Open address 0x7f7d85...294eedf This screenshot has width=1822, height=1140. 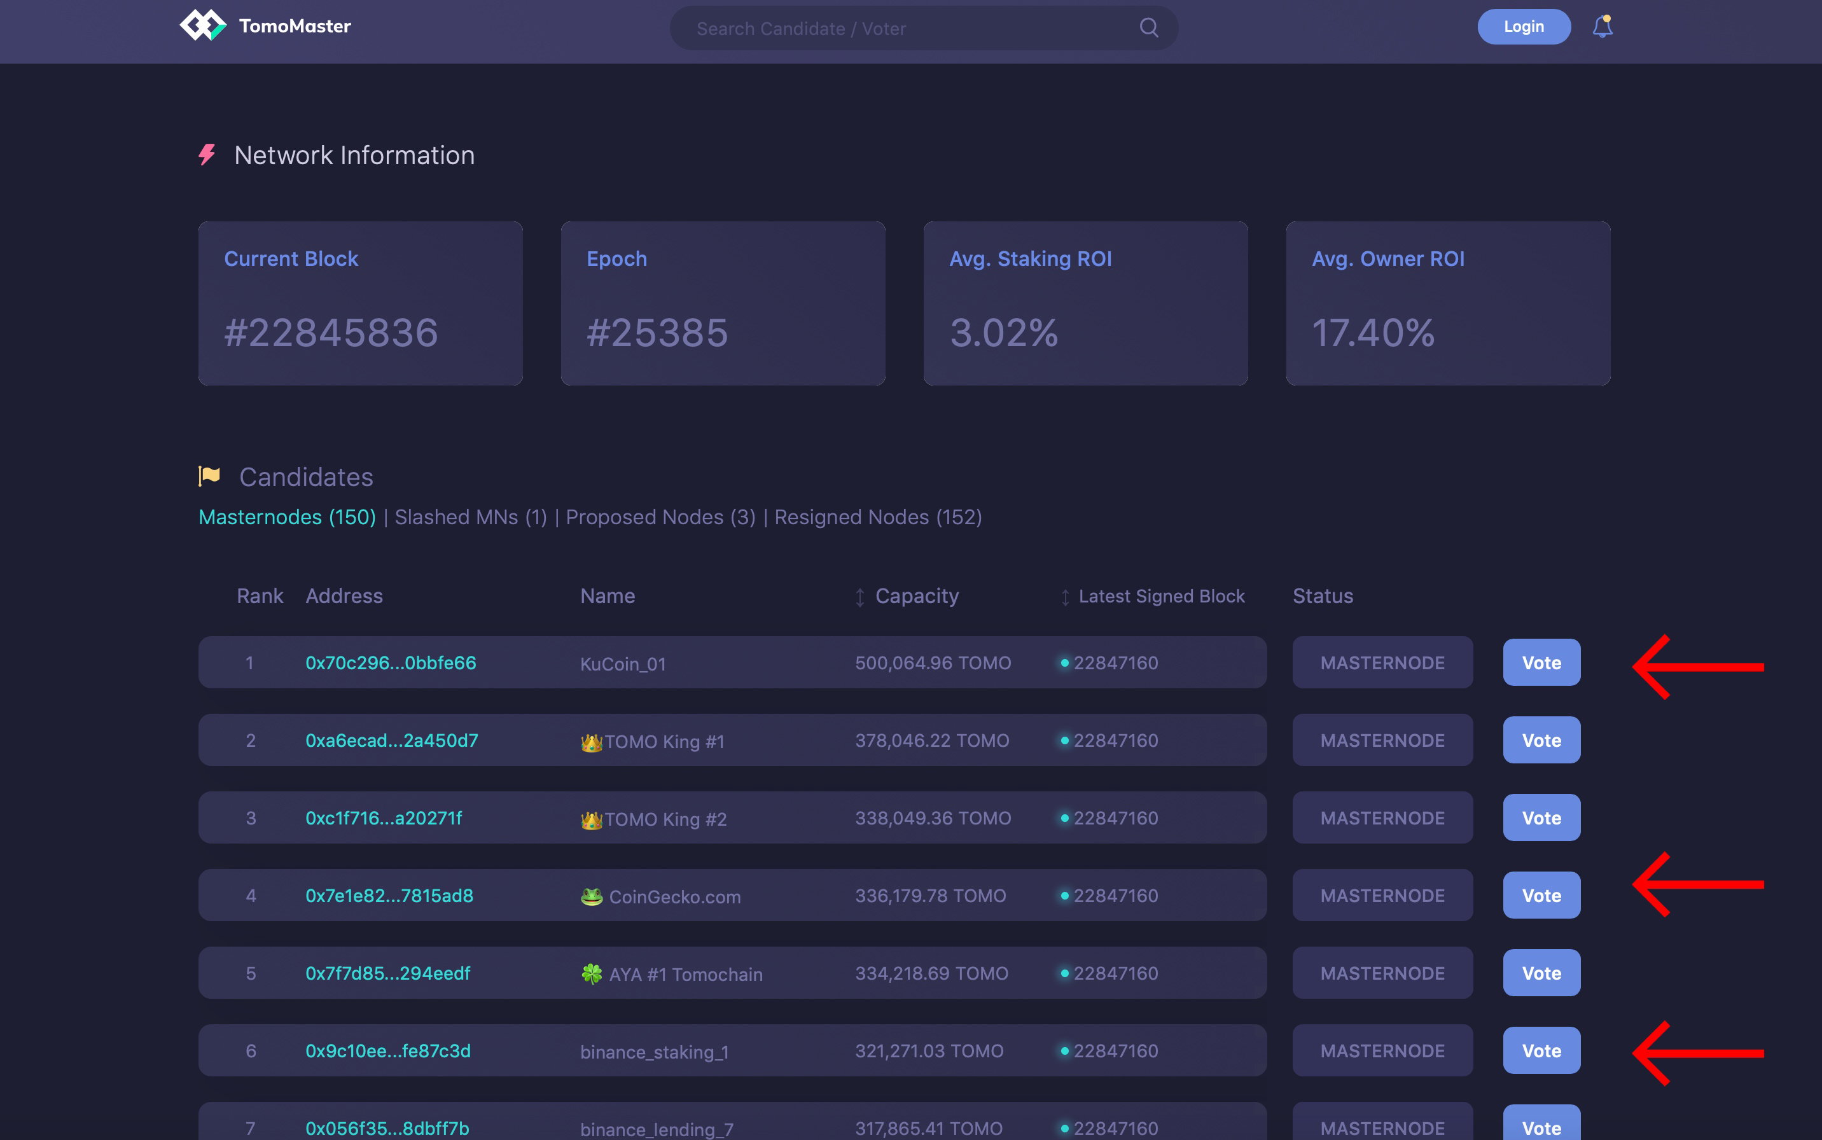click(x=387, y=973)
